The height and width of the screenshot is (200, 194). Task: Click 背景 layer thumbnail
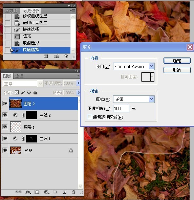16,150
